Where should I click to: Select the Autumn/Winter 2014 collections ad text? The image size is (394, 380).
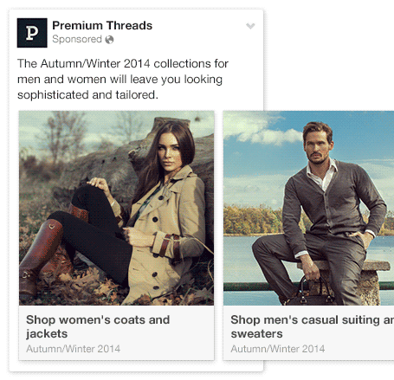(123, 79)
